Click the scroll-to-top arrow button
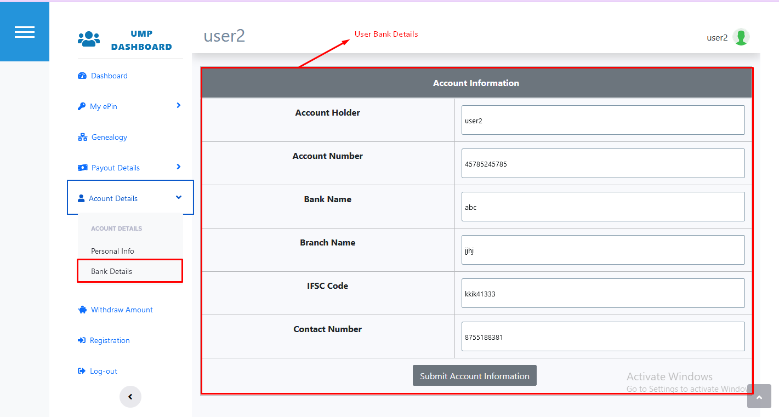The image size is (779, 417). [759, 396]
